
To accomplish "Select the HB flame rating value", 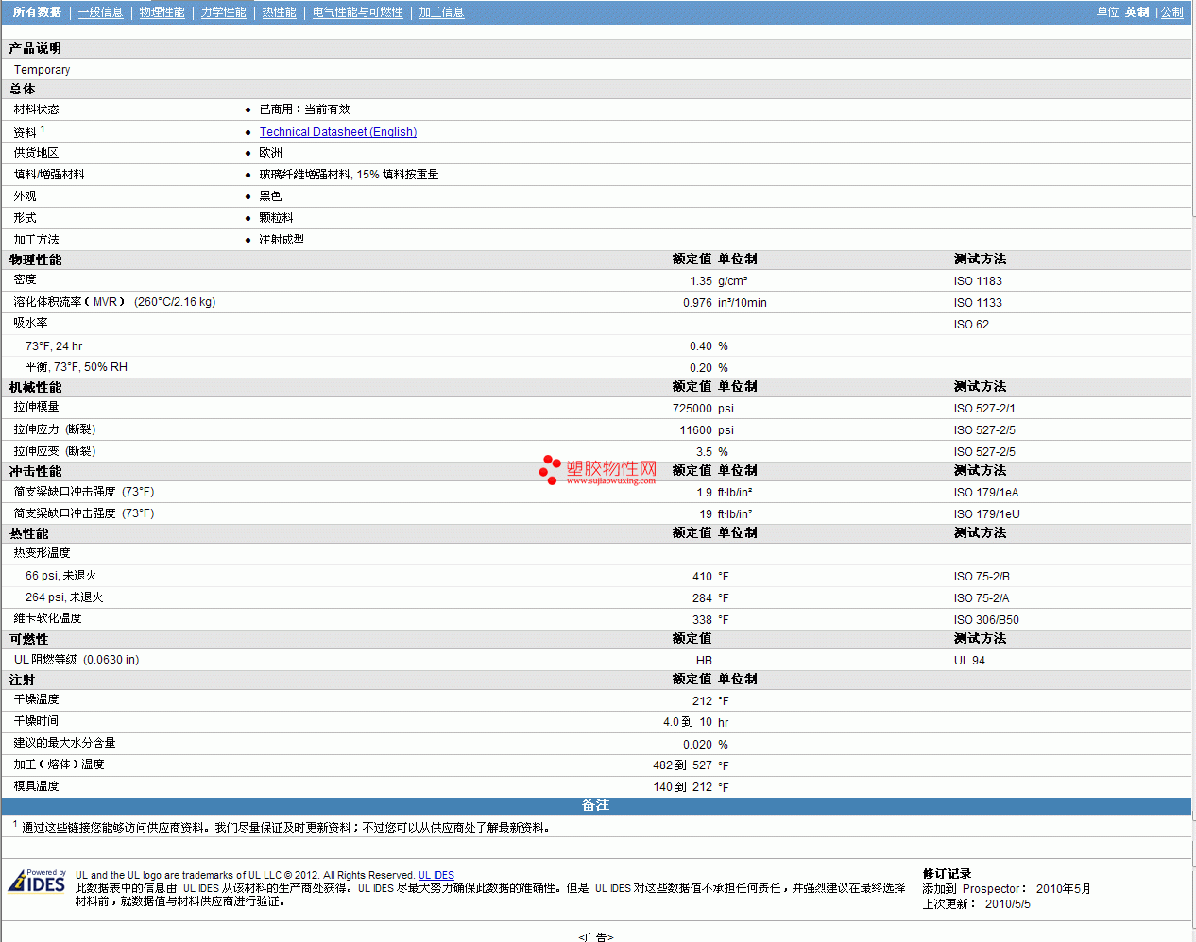I will [x=704, y=661].
